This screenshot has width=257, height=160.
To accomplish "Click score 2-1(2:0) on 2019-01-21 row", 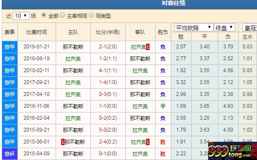I will click(108, 47).
